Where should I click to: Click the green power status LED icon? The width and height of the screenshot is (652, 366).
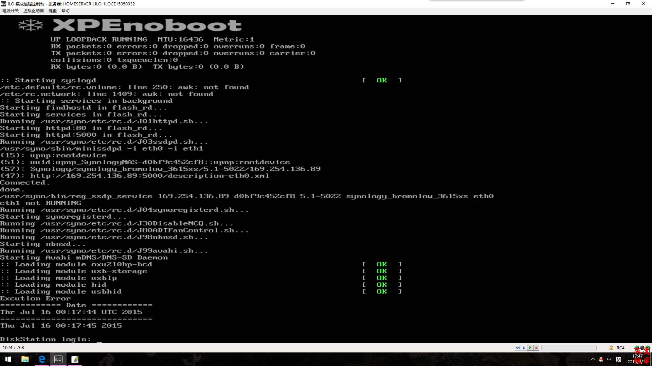click(x=648, y=348)
